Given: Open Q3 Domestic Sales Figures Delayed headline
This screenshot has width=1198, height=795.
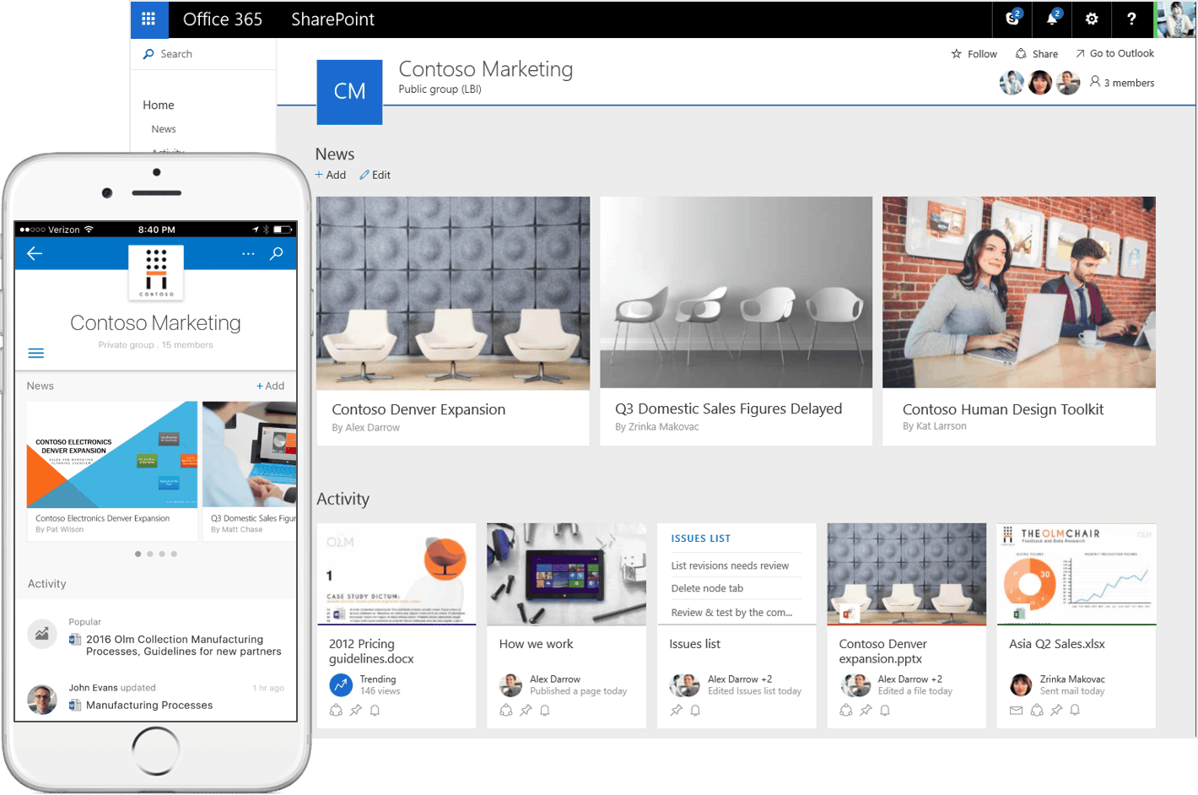Looking at the screenshot, I should [x=728, y=408].
